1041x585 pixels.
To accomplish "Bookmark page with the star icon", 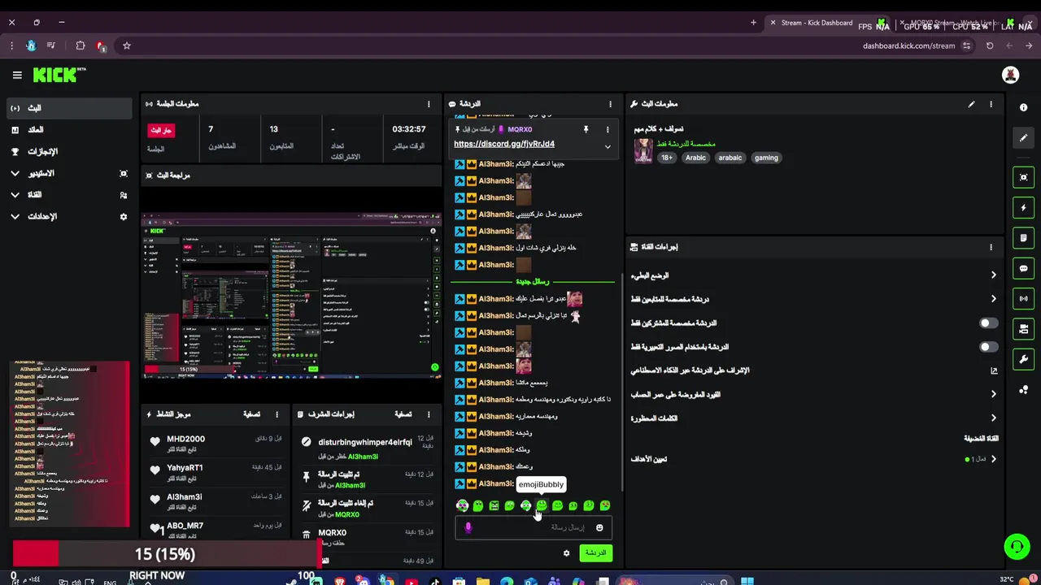I will [127, 46].
